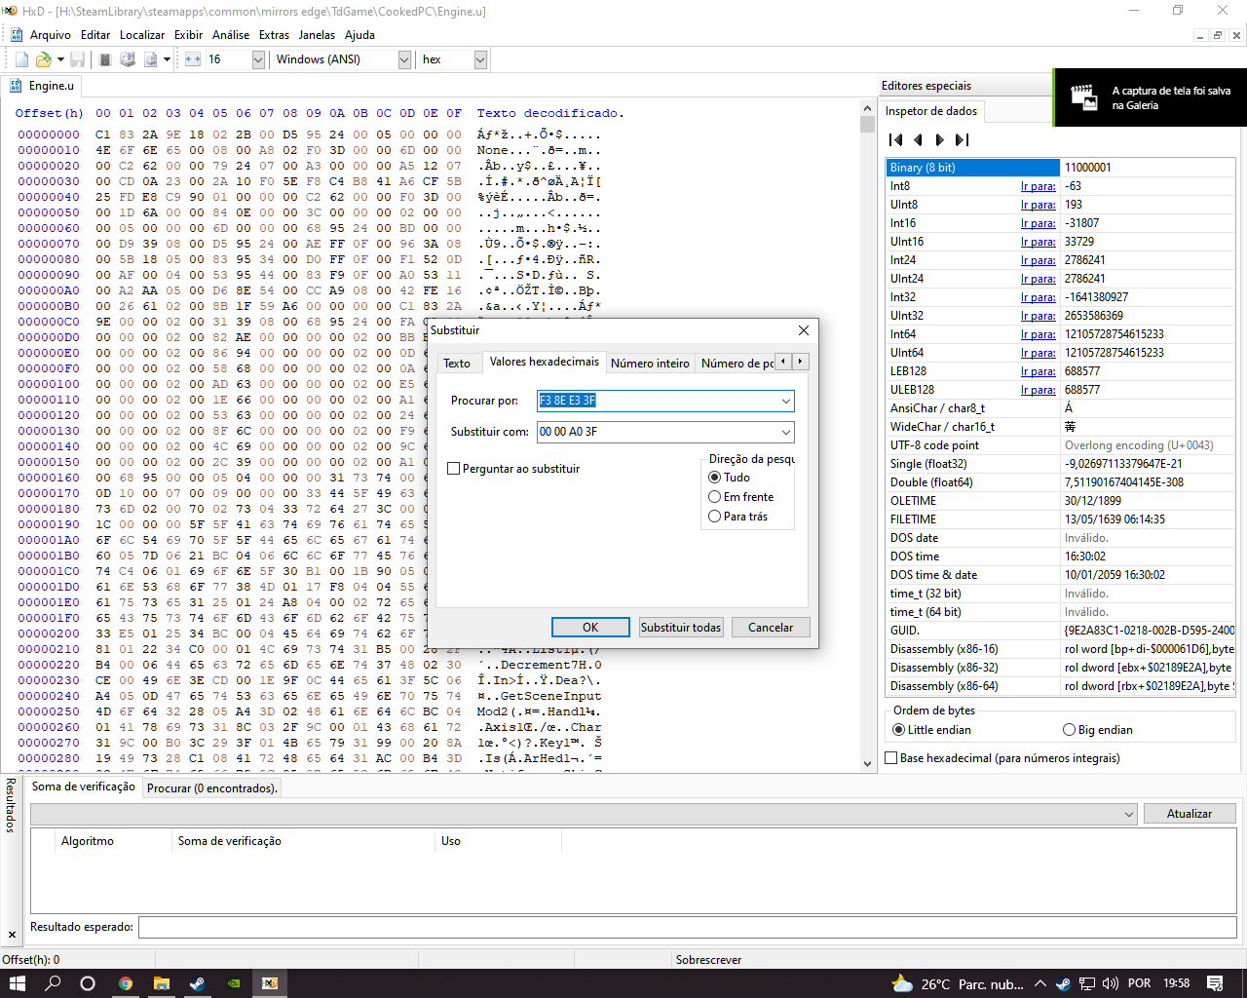Open disk editor from the toolbar
The image size is (1247, 998).
point(128,59)
